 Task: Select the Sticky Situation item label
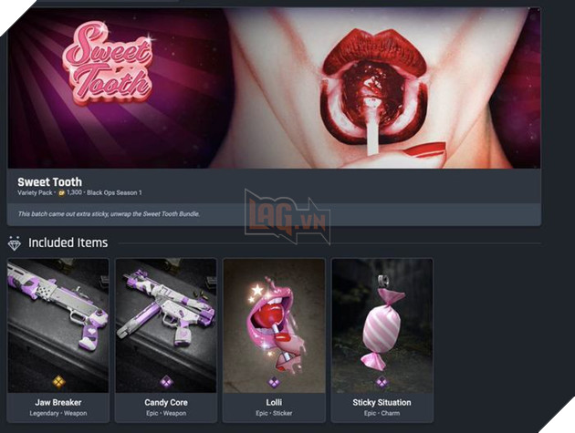pyautogui.click(x=382, y=402)
